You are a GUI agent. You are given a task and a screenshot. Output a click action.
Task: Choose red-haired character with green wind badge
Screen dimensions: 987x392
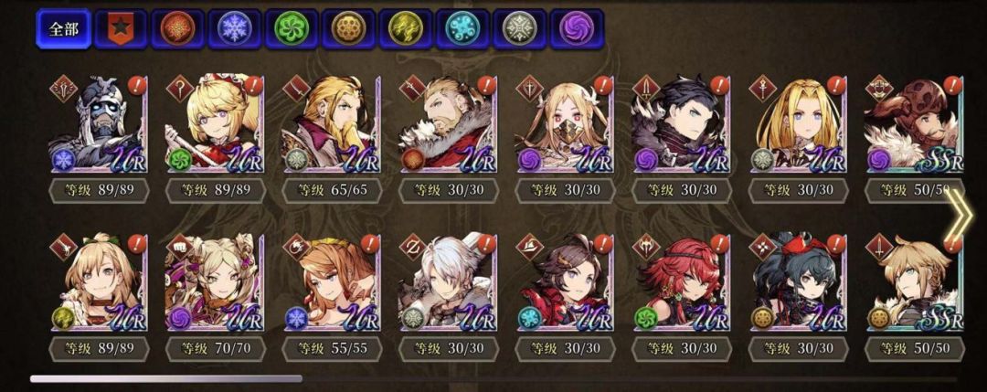(681, 282)
